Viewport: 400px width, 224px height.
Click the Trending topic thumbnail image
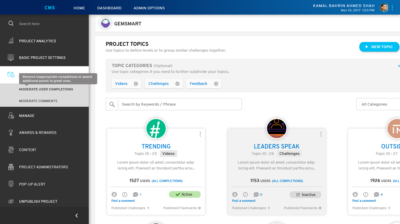(x=156, y=129)
